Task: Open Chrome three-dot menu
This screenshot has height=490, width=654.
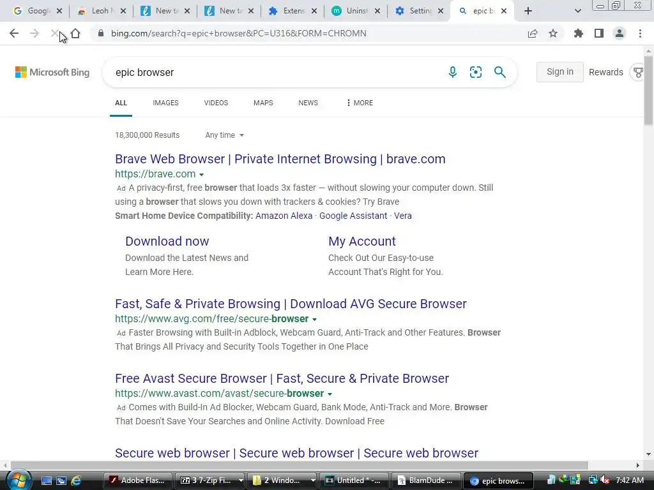Action: pos(640,33)
